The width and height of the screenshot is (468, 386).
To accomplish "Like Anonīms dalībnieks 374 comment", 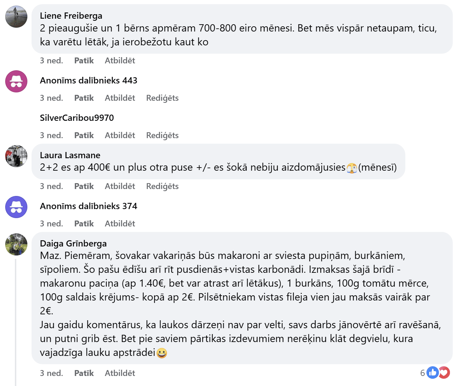I will pos(84,224).
